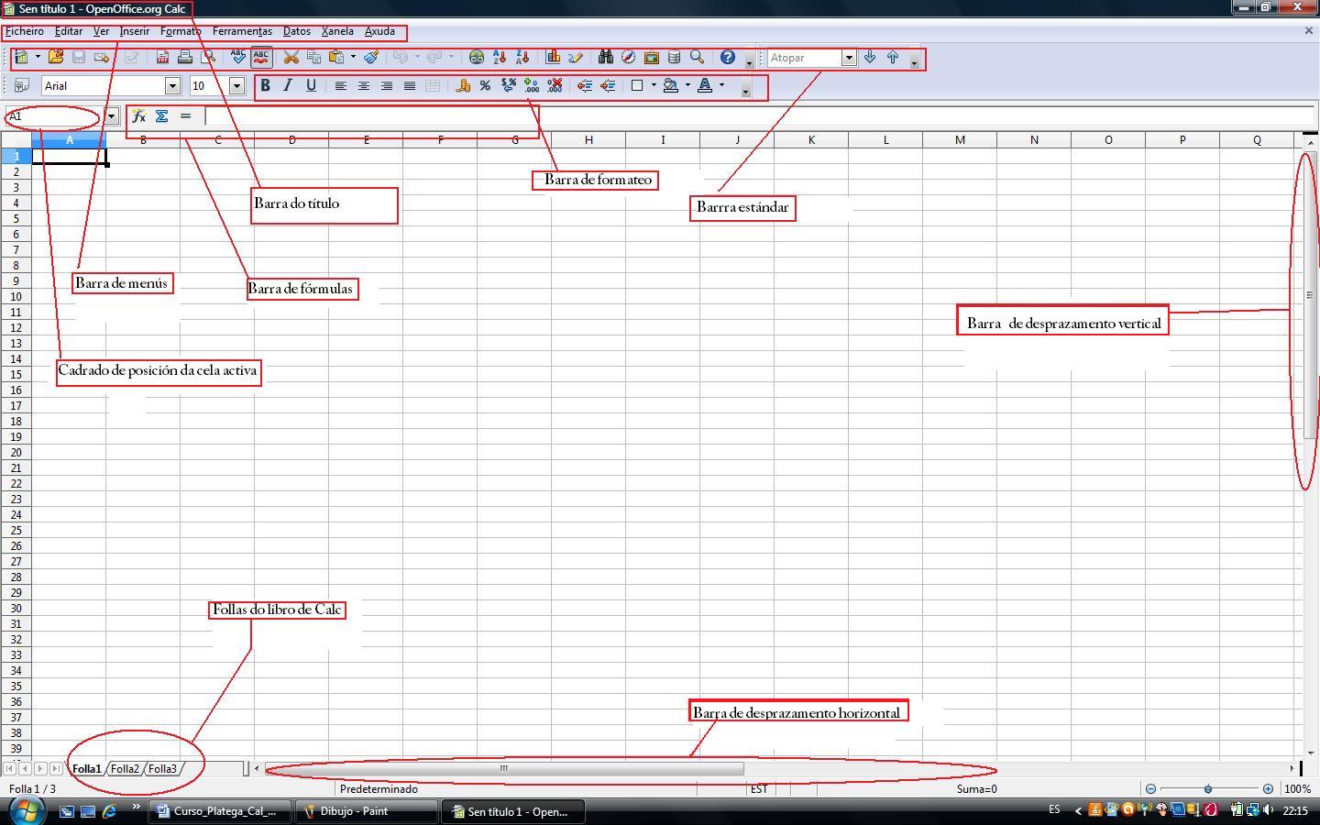Viewport: 1320px width, 825px height.
Task: Open the Chart insert tool
Action: coord(553,58)
